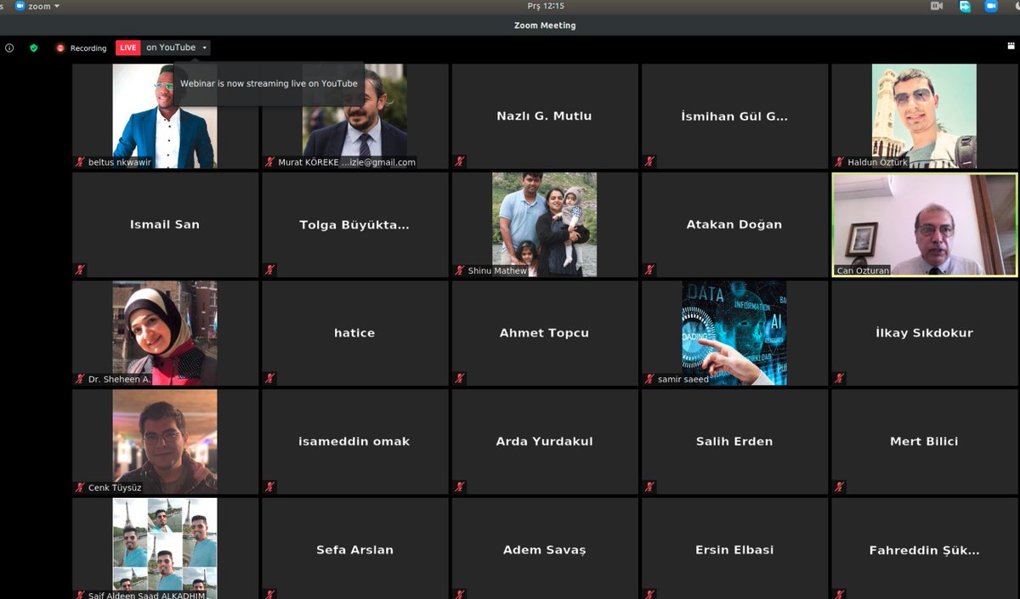Click the name 'Adem Savaş'
Image resolution: width=1020 pixels, height=599 pixels.
[x=545, y=550]
